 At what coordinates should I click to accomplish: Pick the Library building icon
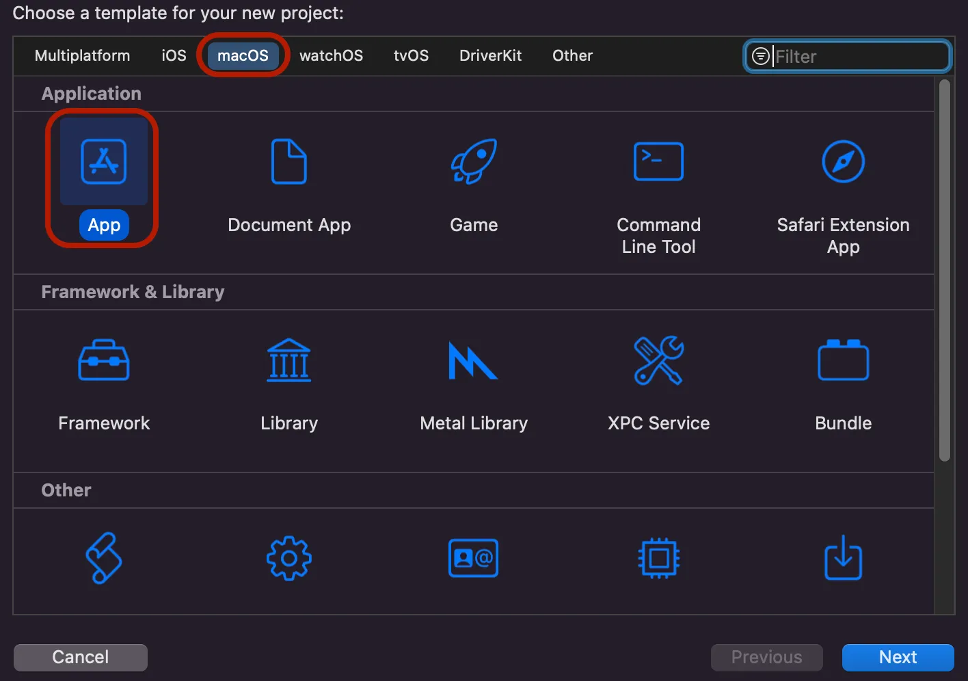(289, 360)
